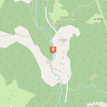This screenshot has height=107, width=107.
Task: Click junction of dashed trail and main road
Action: (x=63, y=73)
